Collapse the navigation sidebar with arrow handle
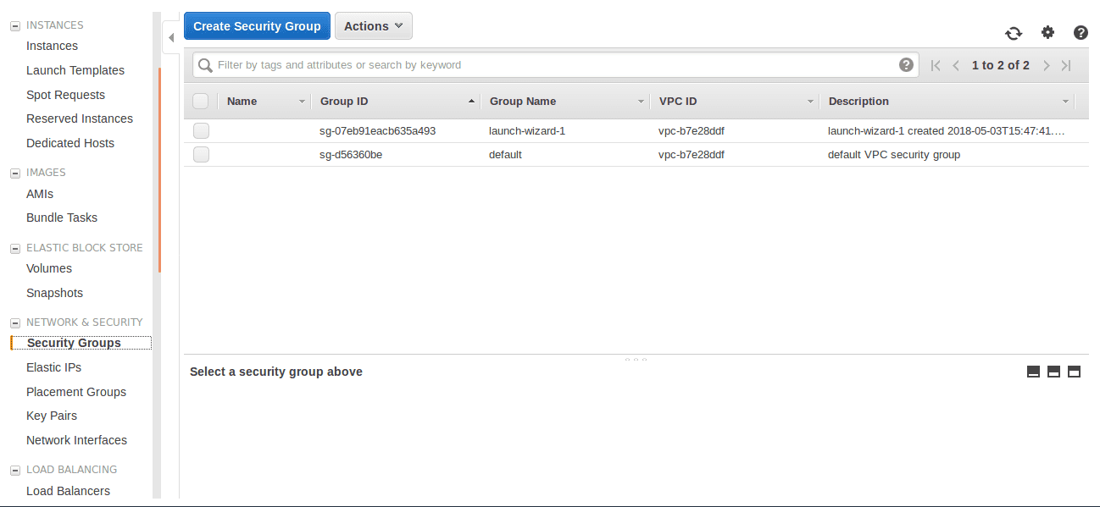Viewport: 1100px width, 507px height. click(x=170, y=38)
